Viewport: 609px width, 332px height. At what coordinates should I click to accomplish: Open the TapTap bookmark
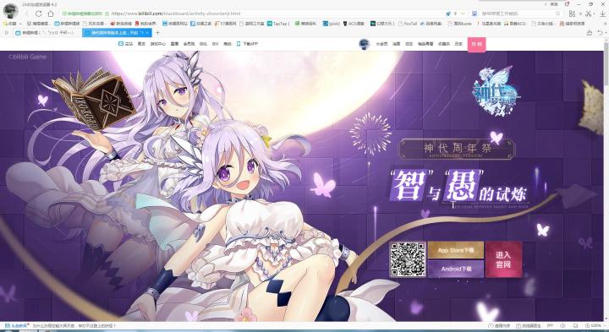pyautogui.click(x=277, y=24)
